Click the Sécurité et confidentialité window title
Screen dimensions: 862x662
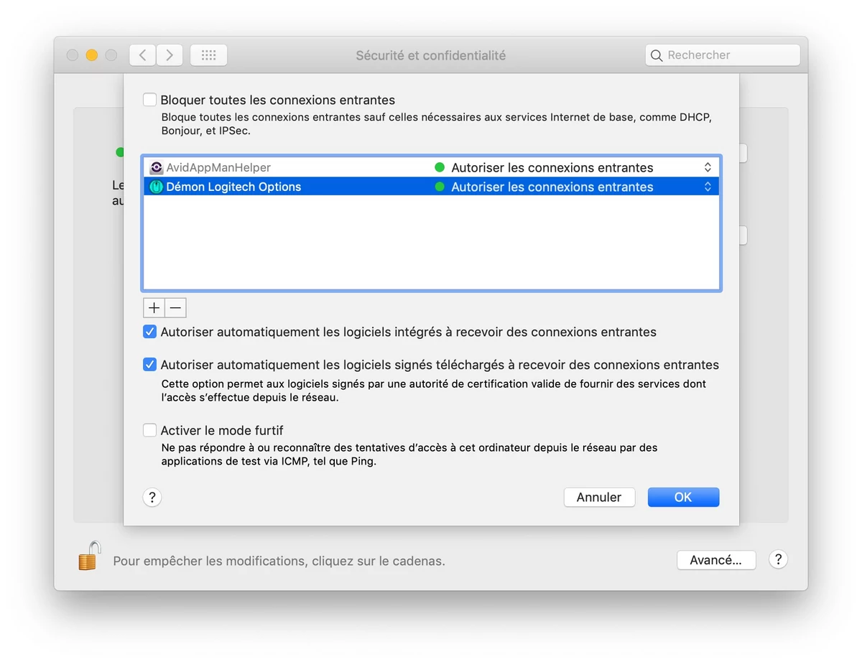(x=431, y=55)
